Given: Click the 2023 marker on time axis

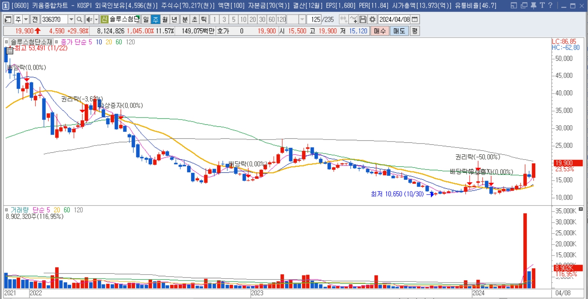Looking at the screenshot, I should pos(257,293).
